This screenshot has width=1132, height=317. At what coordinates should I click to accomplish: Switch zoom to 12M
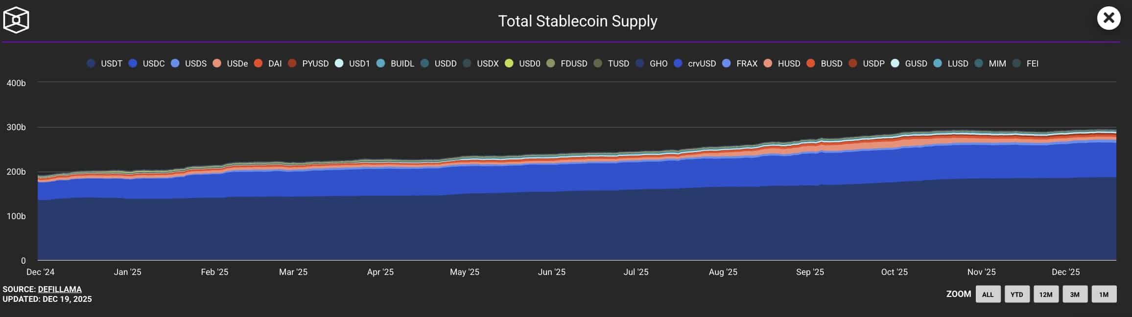[1046, 294]
